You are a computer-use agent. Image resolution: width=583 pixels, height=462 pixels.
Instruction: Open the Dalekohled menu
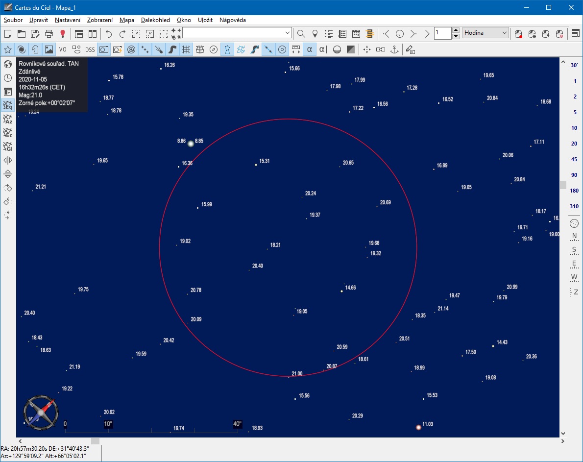click(x=155, y=20)
